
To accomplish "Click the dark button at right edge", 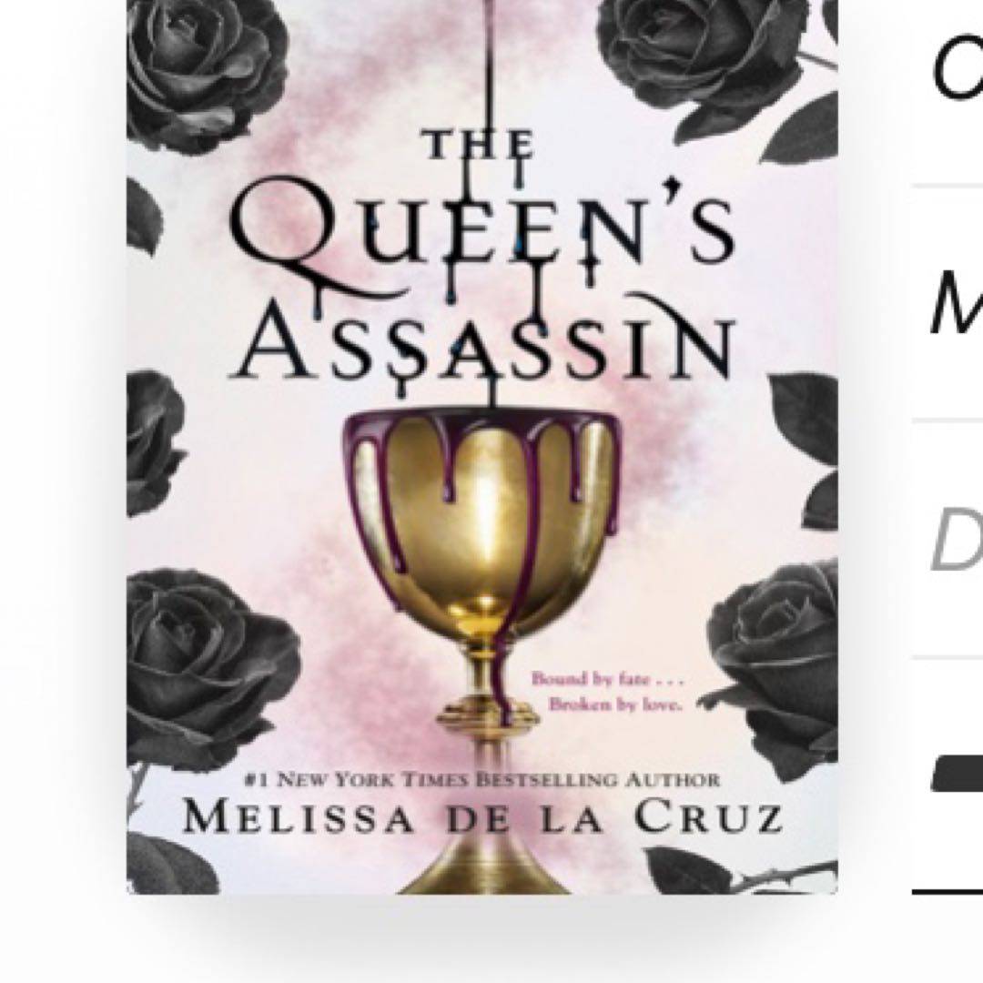I will [x=958, y=775].
